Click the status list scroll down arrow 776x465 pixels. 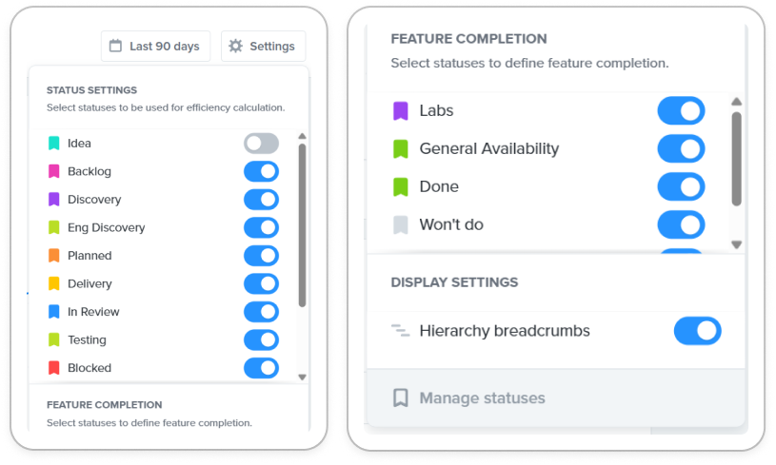coord(303,378)
